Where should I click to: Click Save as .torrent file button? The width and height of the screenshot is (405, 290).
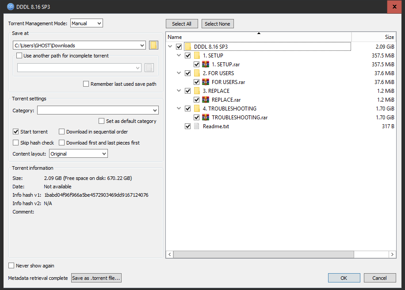(96, 278)
